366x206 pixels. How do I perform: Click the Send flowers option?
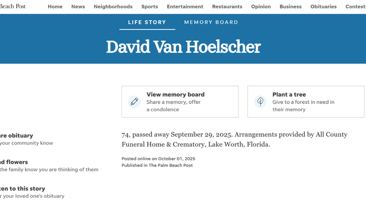point(14,162)
